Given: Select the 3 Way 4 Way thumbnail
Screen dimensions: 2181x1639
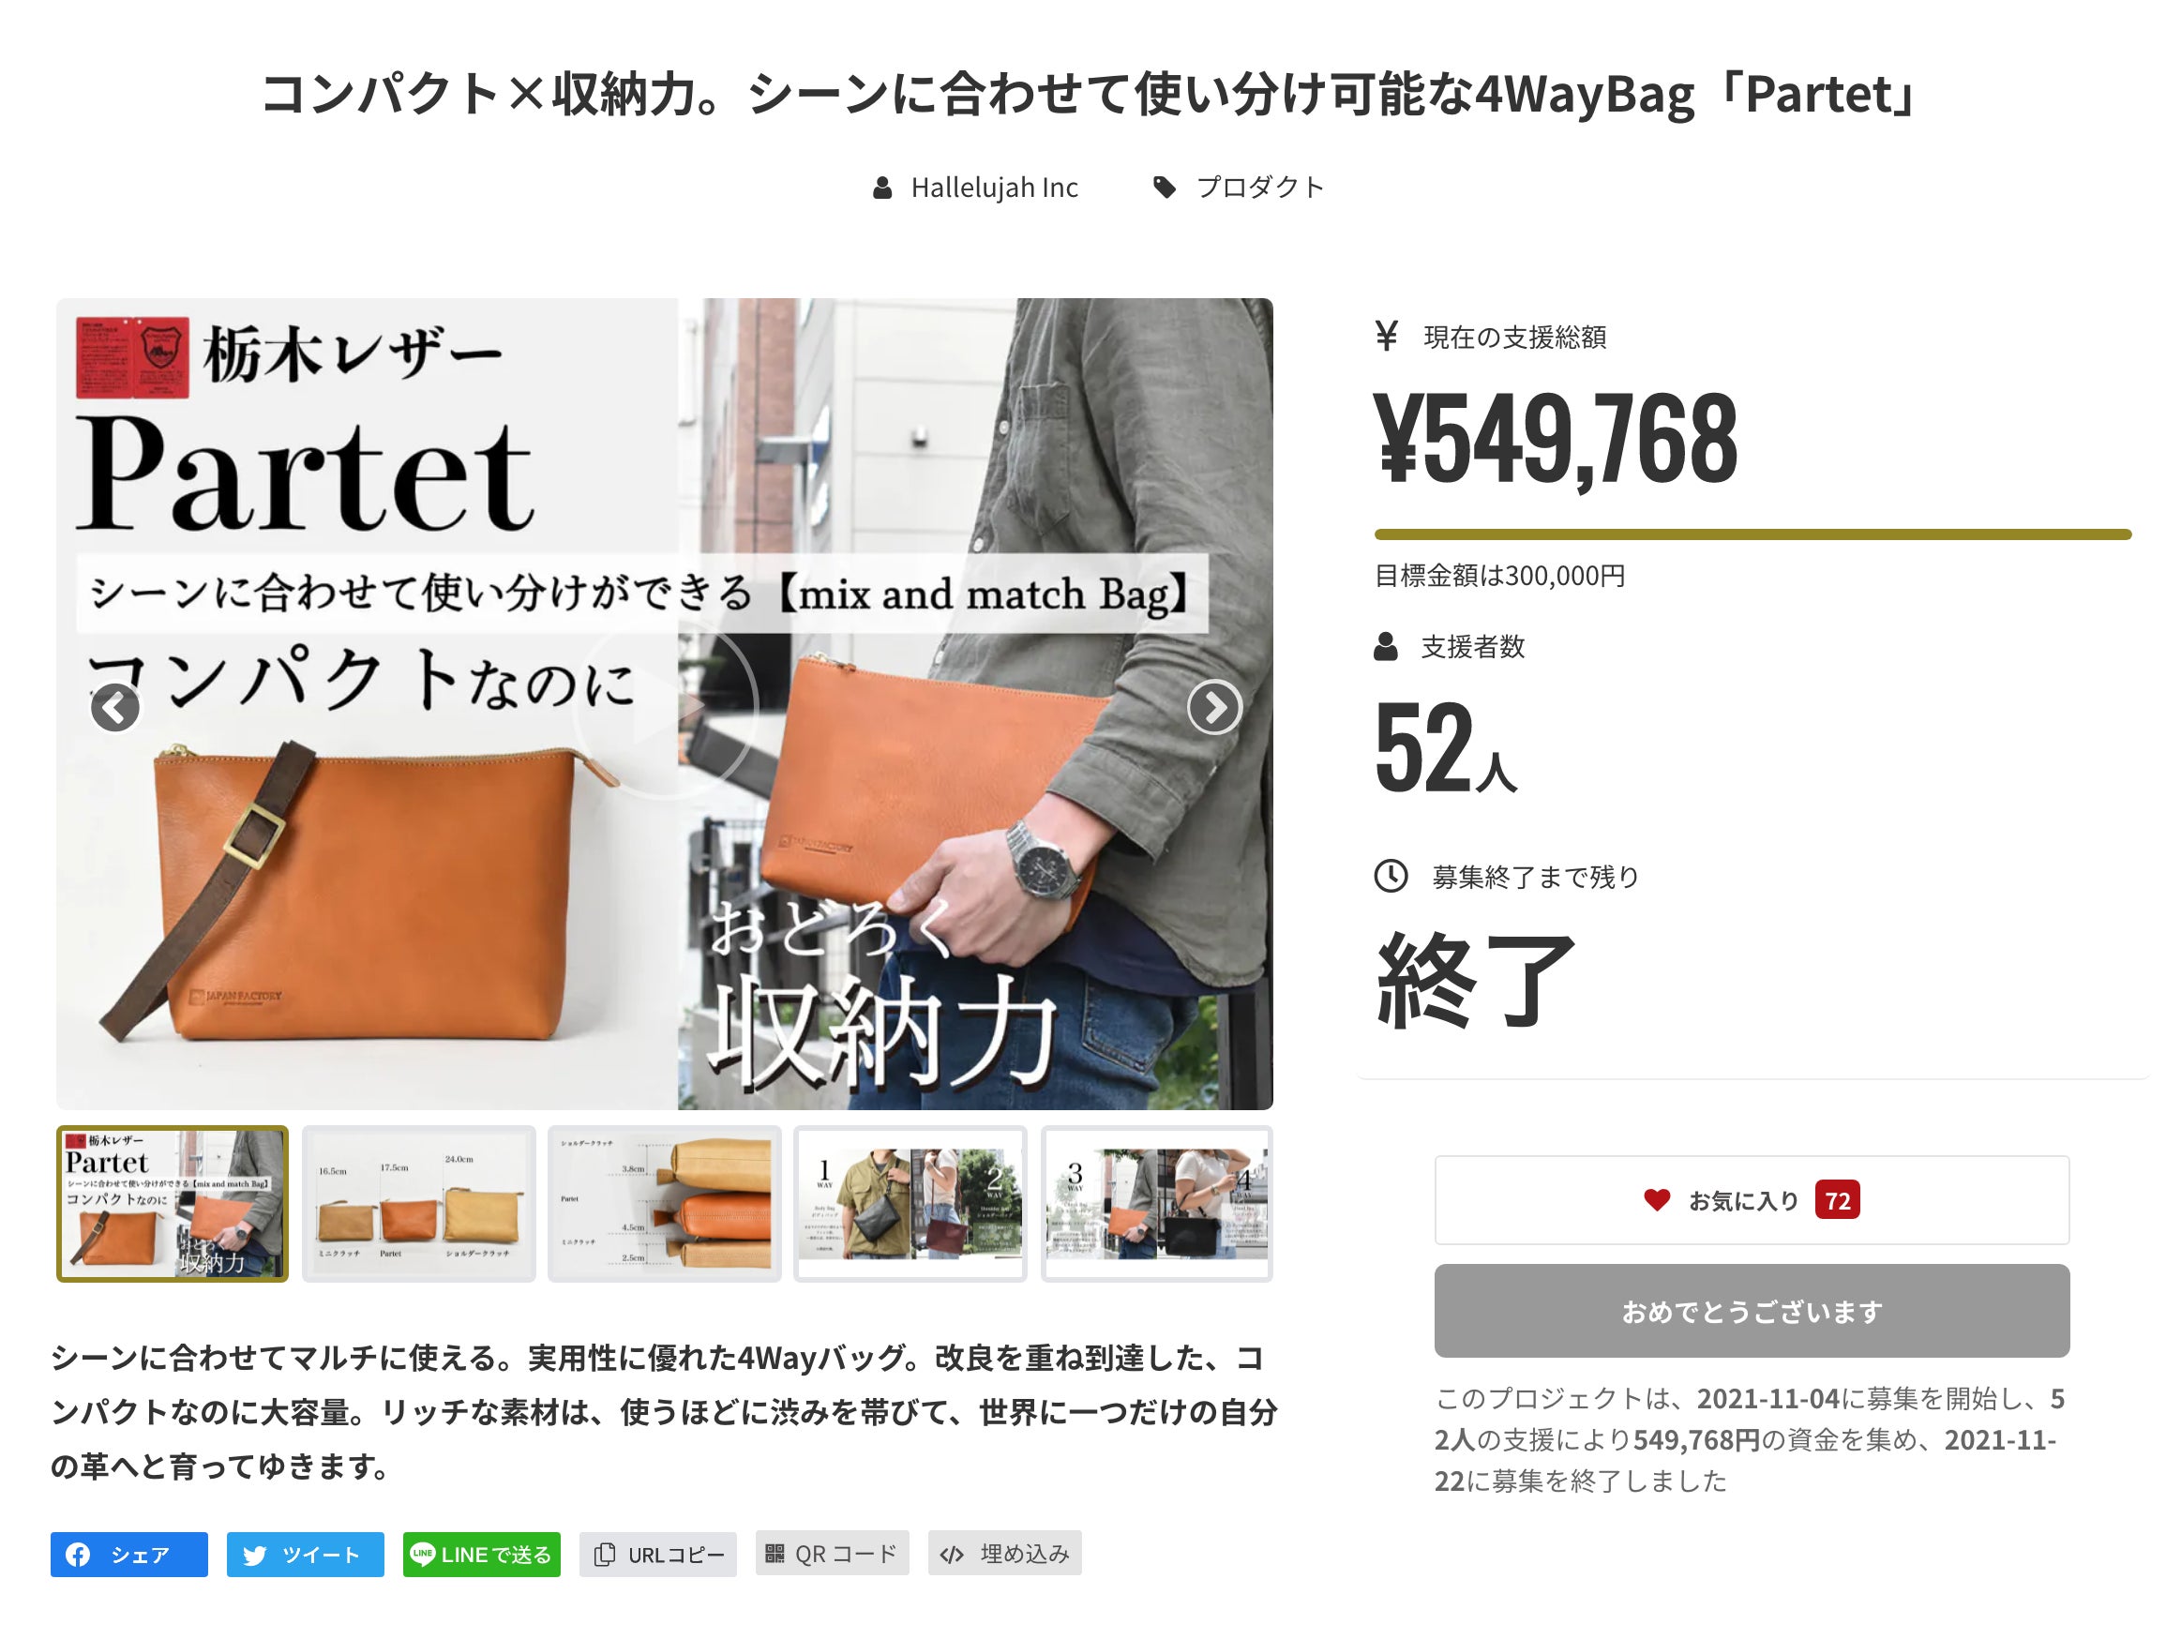Looking at the screenshot, I should [1156, 1203].
